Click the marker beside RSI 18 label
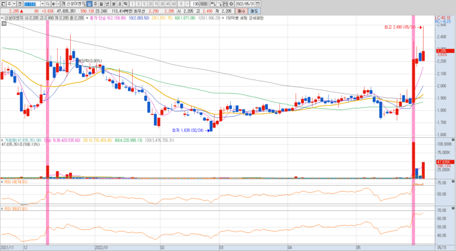The width and height of the screenshot is (456, 251). (x=2, y=182)
